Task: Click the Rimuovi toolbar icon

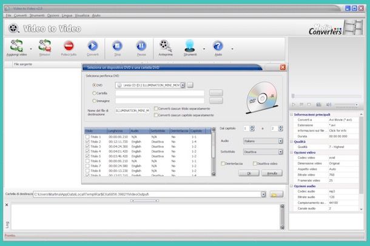Action: (45, 45)
